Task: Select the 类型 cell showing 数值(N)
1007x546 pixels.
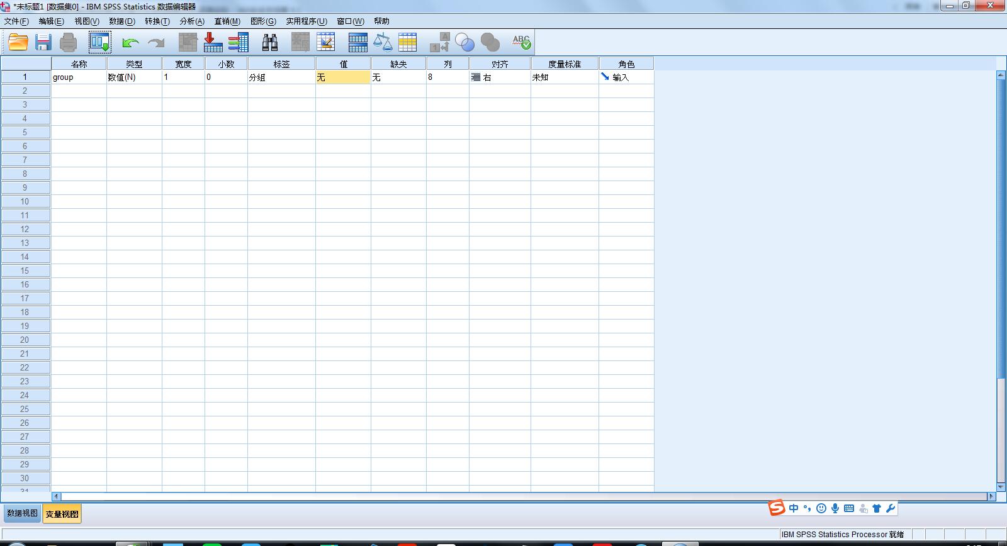Action: tap(134, 77)
